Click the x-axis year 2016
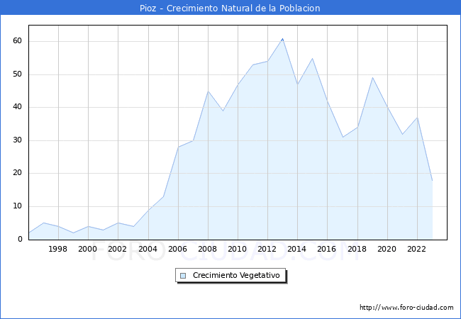The image size is (461, 319). 327,249
